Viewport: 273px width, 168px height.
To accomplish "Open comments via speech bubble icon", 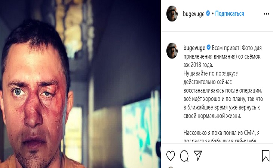I will (184, 156).
